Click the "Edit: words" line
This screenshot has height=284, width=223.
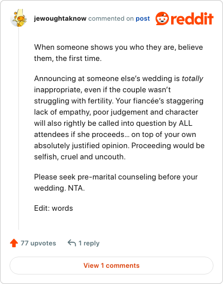tap(54, 208)
